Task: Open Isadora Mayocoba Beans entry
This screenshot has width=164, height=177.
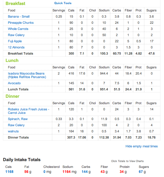Action: pos(27,75)
